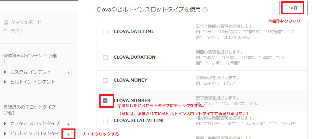Screen dimensions: 313x139
Task: Uncheck the CLOVA.NUMBER checkbox
Action: [x=105, y=101]
